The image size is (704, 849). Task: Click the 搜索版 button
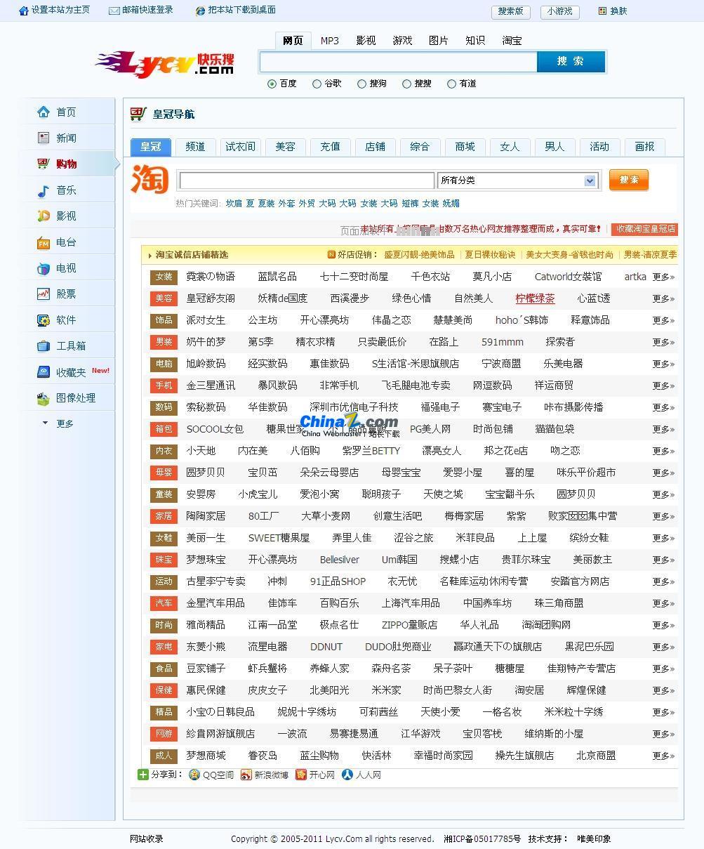point(511,11)
